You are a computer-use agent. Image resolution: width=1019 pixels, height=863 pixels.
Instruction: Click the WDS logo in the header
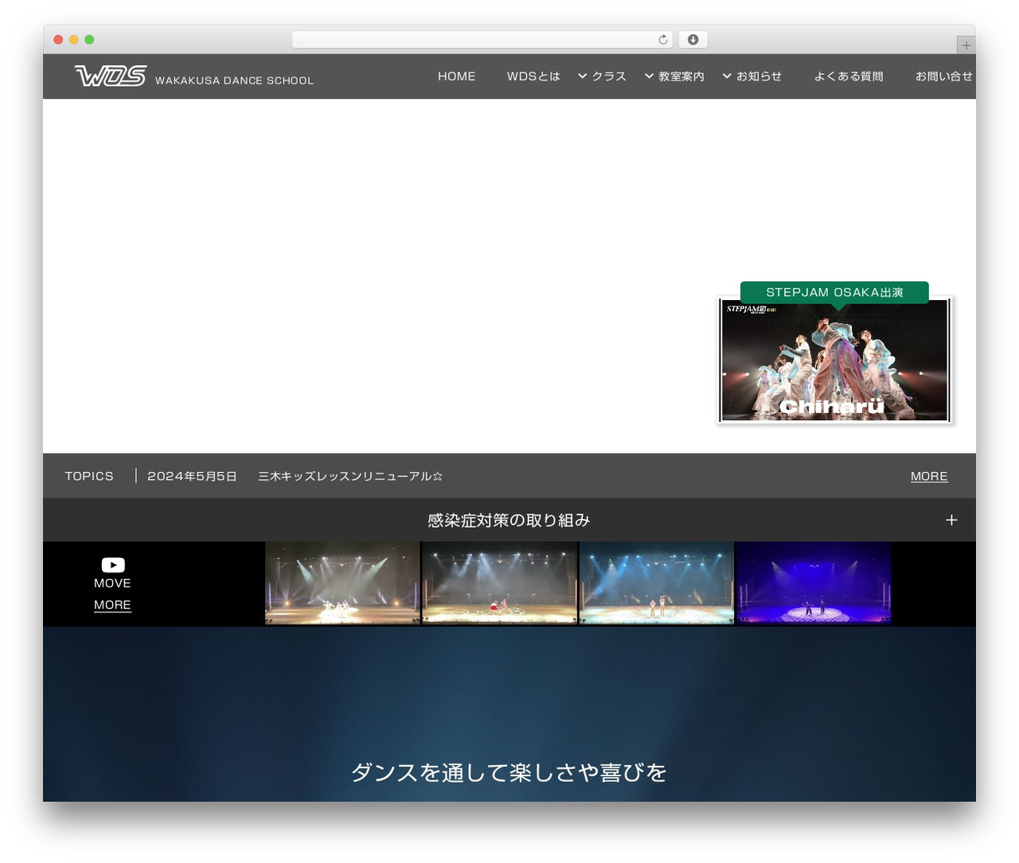[x=111, y=76]
